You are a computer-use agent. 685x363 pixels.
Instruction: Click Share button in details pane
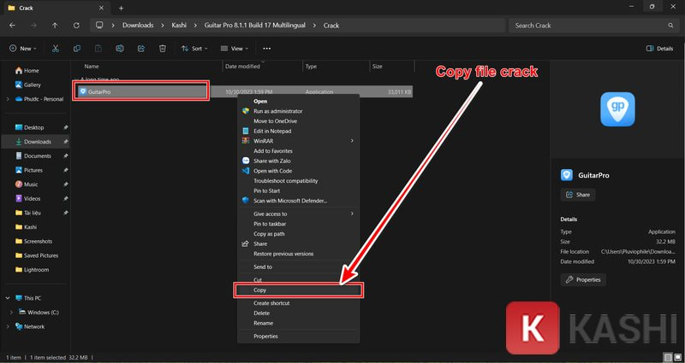pos(577,195)
